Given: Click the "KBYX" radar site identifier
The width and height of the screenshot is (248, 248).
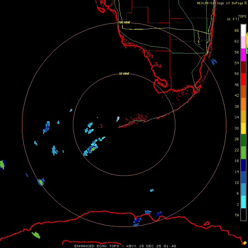Looking at the screenshot, I should 131,246.
